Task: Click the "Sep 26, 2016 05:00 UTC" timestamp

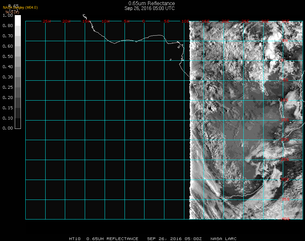Action: point(150,8)
